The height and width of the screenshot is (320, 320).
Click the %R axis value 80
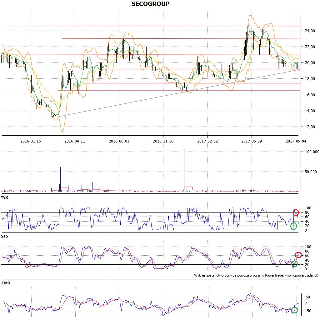click(x=307, y=212)
